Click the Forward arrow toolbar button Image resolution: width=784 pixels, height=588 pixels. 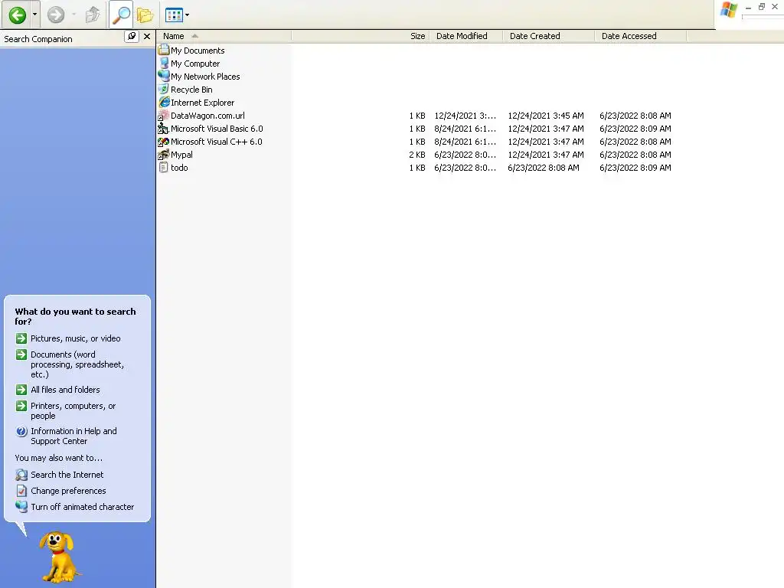tap(56, 15)
